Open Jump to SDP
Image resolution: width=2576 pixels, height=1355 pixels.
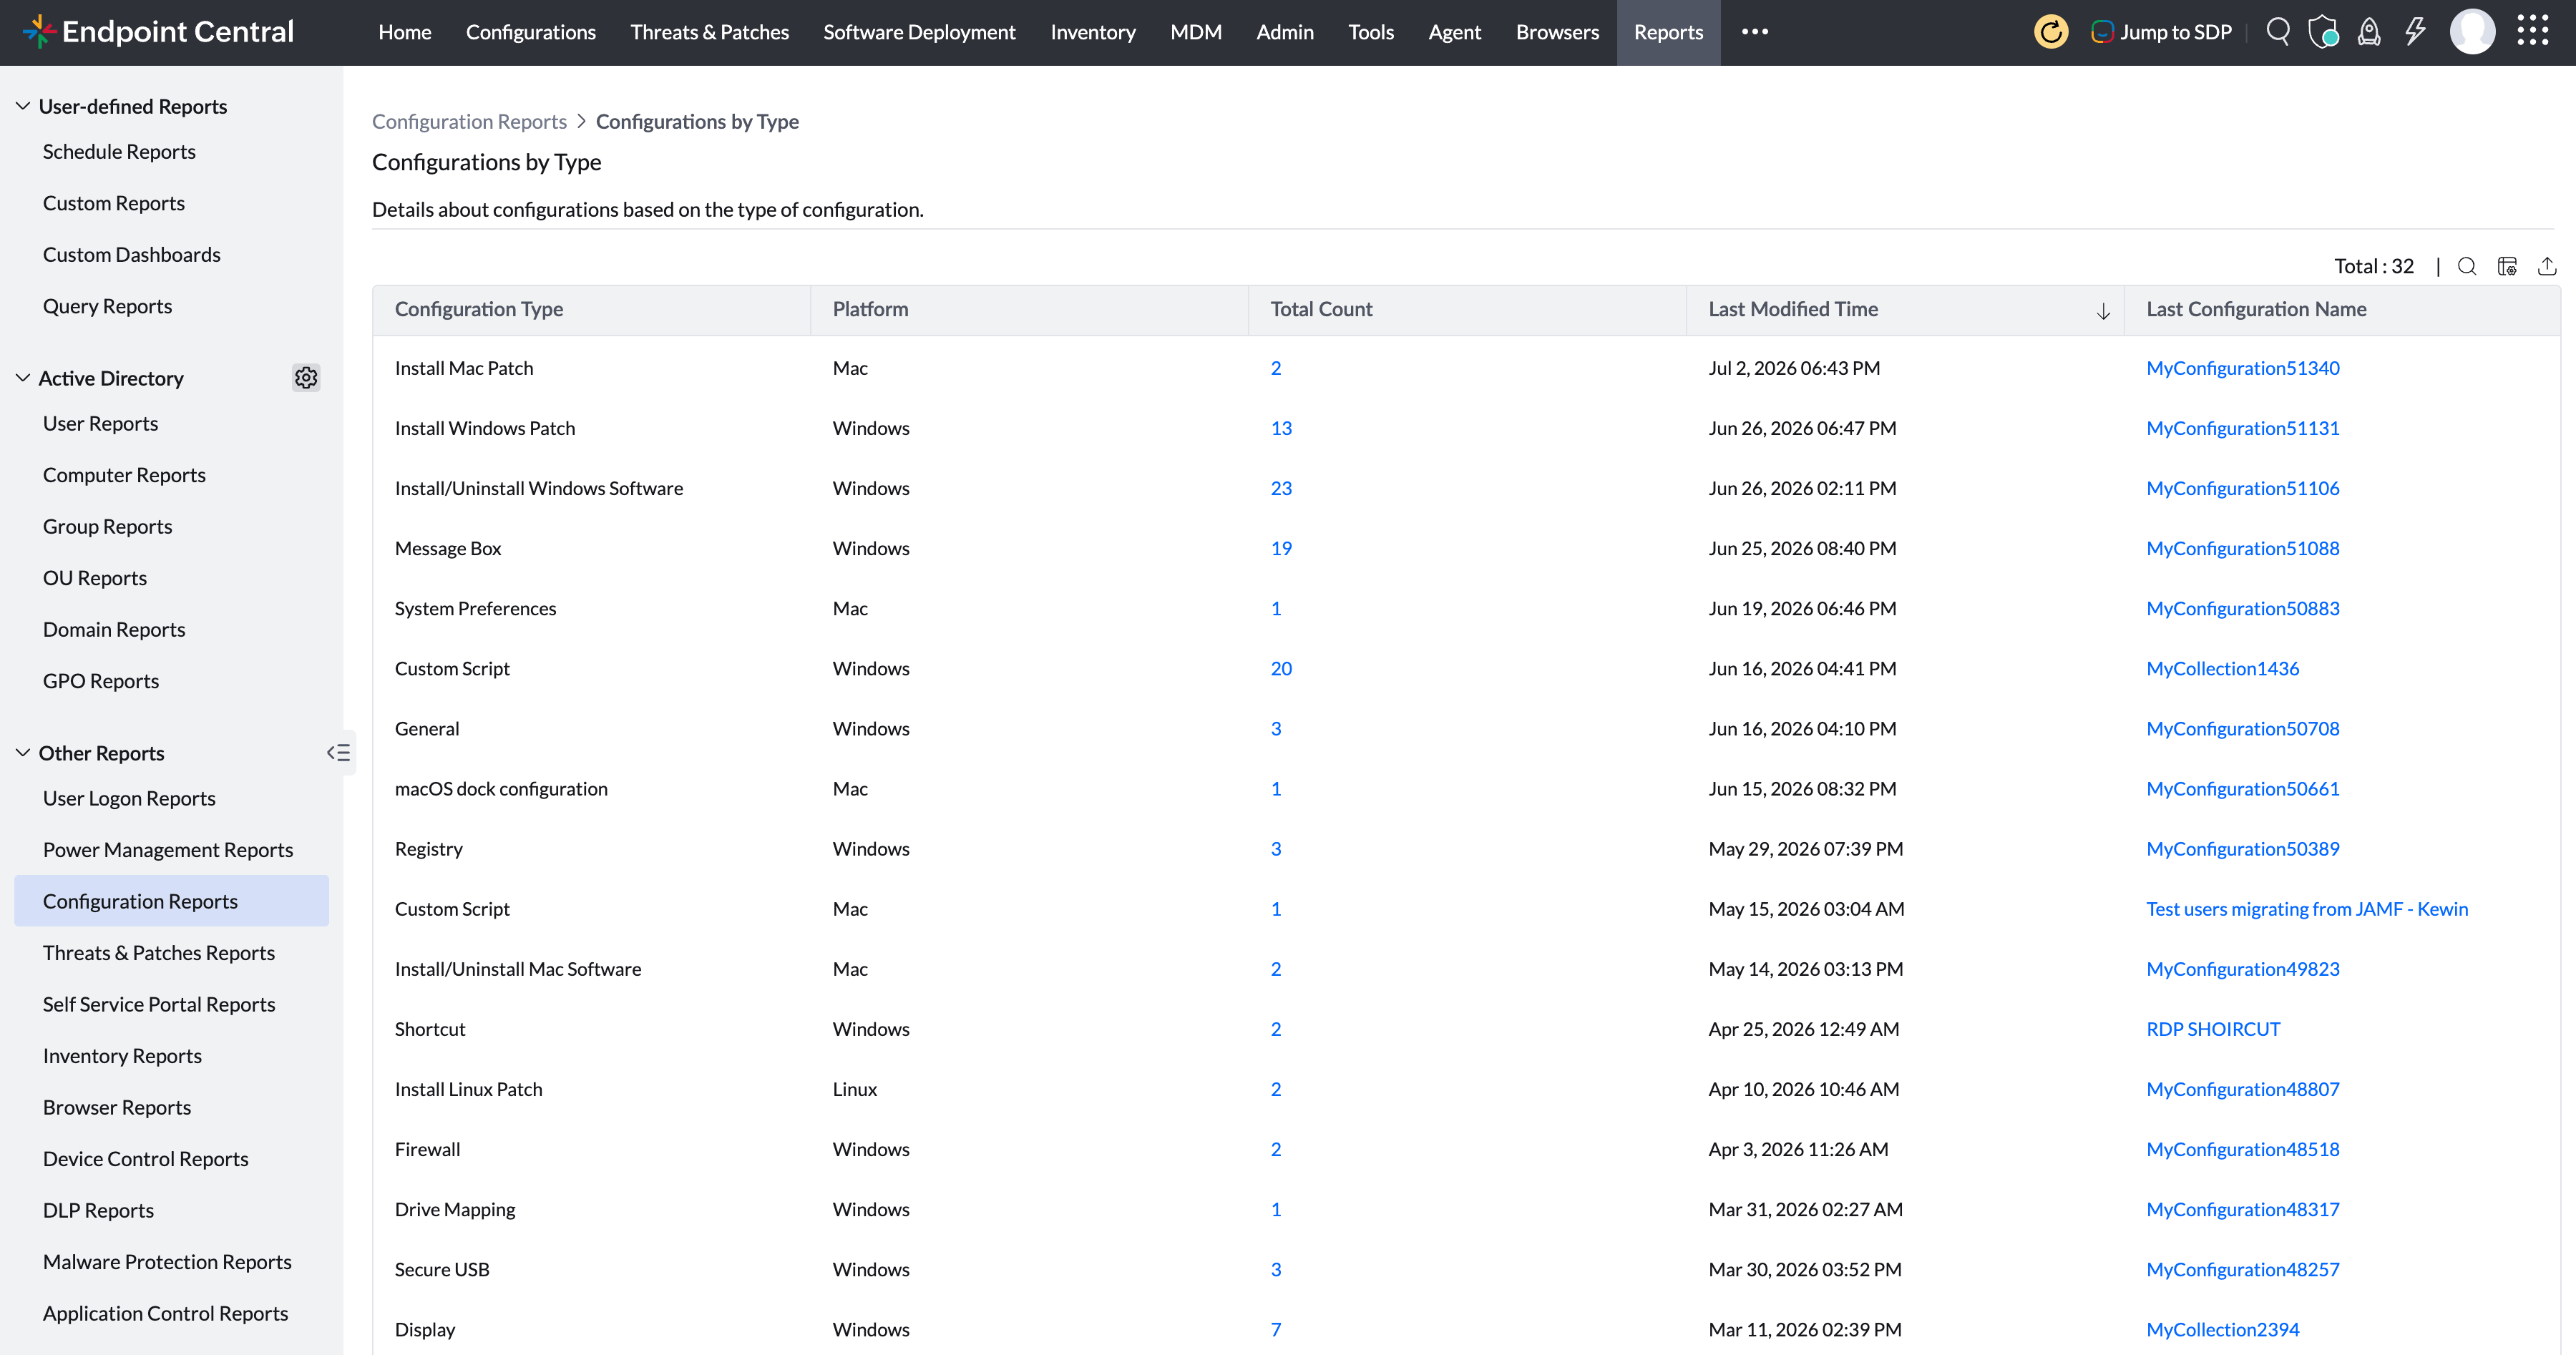click(2161, 32)
